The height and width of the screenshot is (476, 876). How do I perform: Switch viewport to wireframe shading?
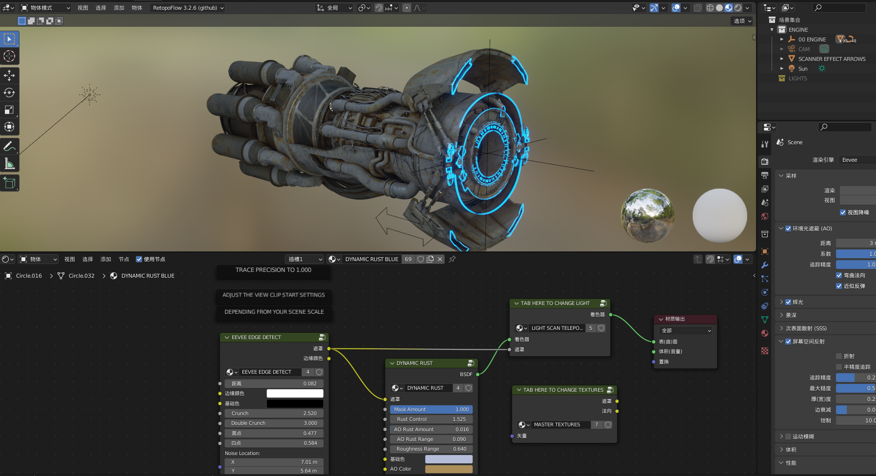pos(710,8)
